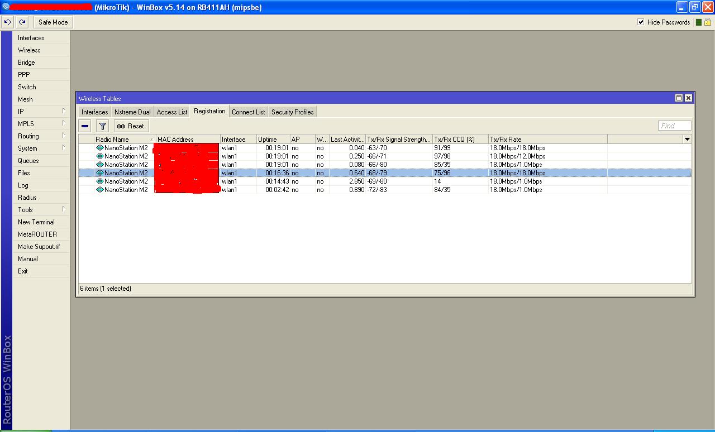Click the rate cell 18.0Mbps/12.0Mbps
This screenshot has height=432, width=715.
[518, 156]
